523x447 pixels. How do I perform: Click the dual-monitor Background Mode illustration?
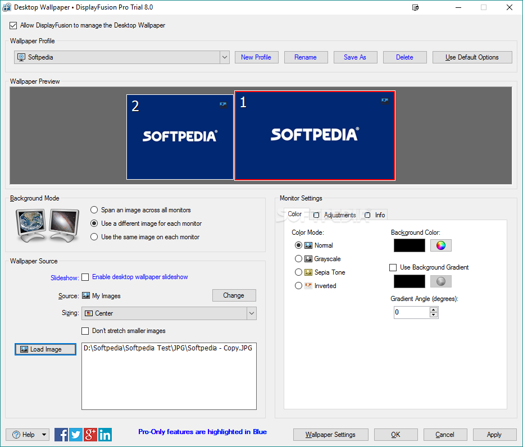pos(47,225)
